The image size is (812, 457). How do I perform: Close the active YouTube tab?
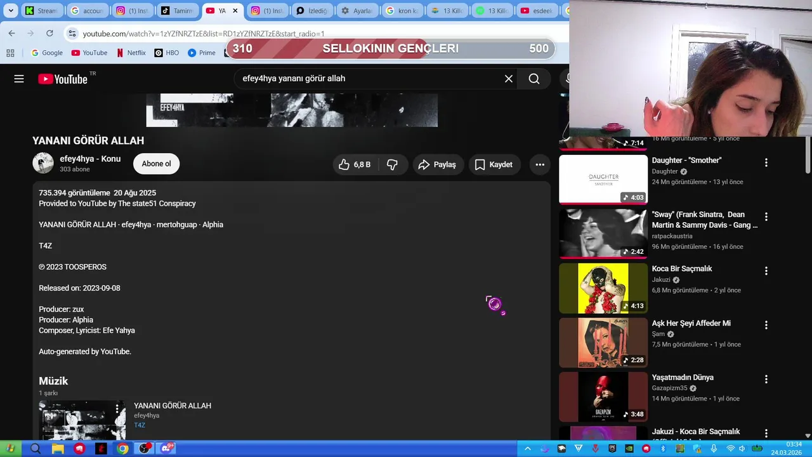pyautogui.click(x=235, y=11)
